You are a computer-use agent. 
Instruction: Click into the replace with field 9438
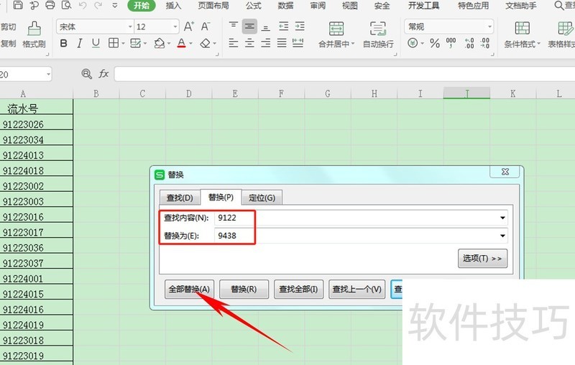coord(361,236)
